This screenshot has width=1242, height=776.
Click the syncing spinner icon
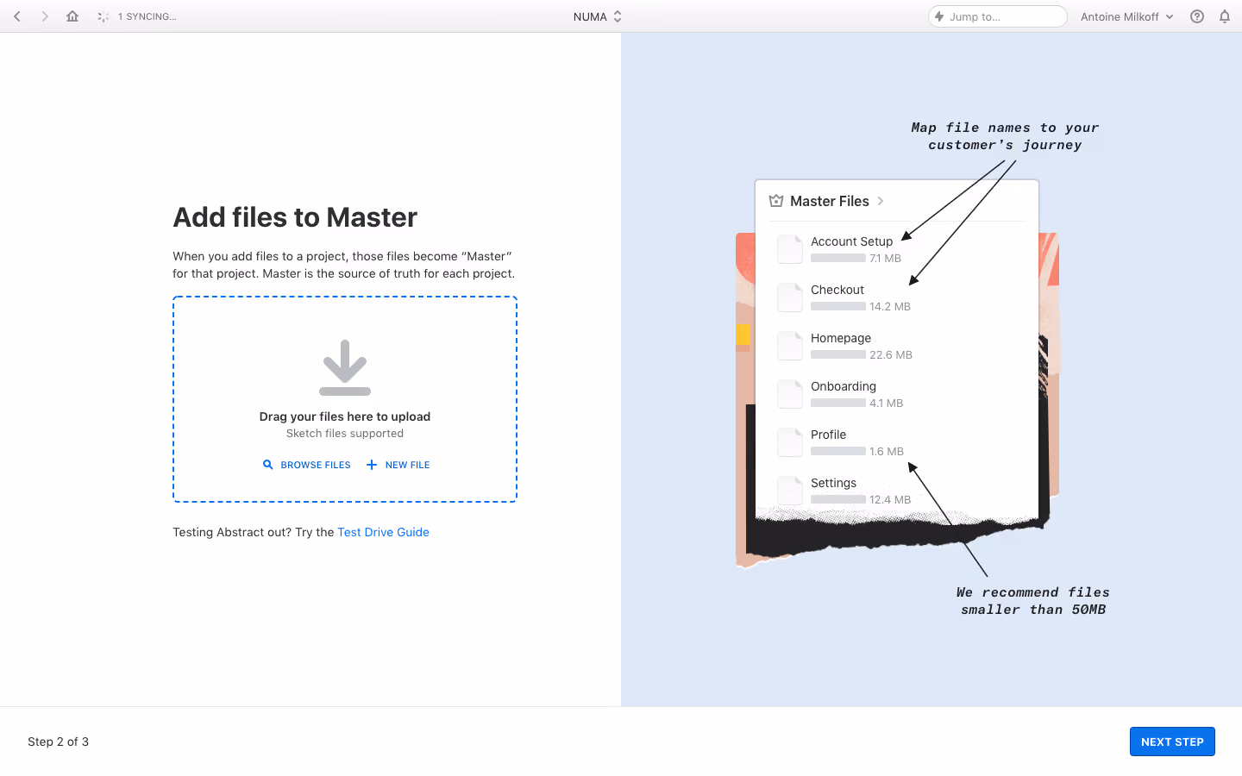[x=103, y=16]
